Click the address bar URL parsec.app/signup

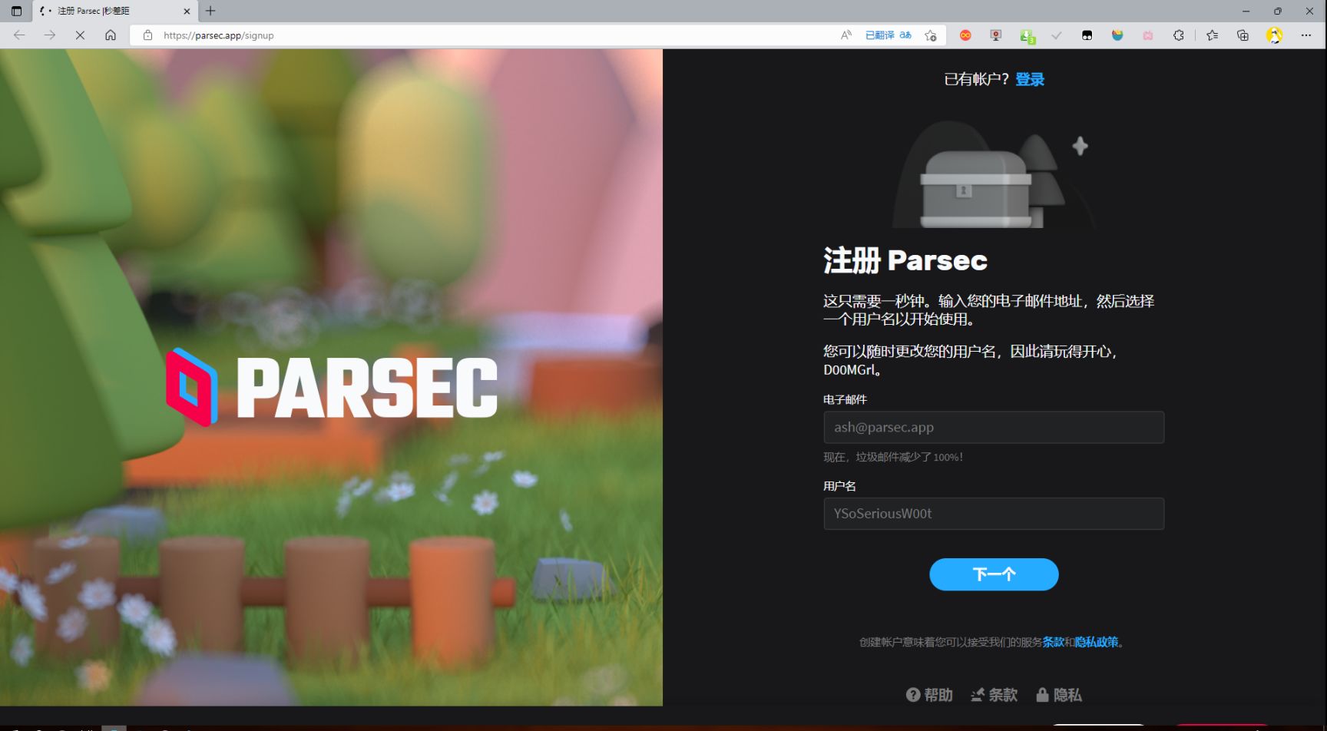[x=219, y=35]
